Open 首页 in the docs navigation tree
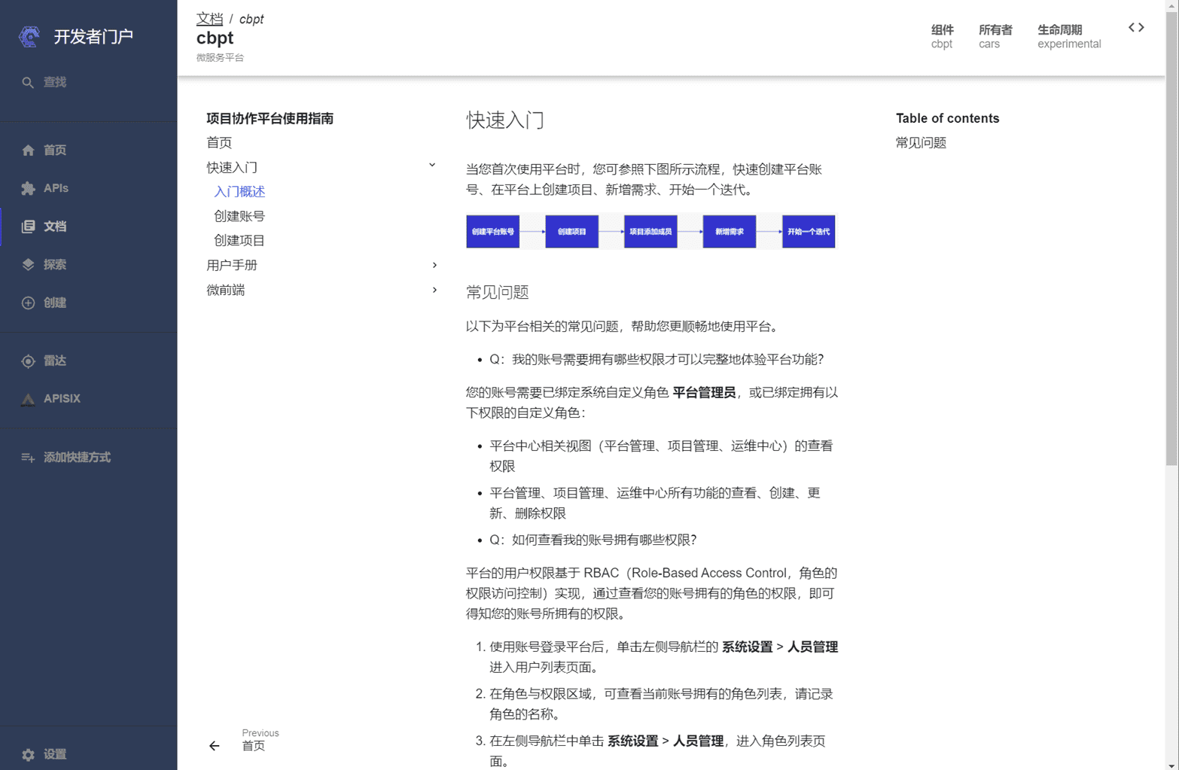Image resolution: width=1179 pixels, height=770 pixels. tap(219, 142)
